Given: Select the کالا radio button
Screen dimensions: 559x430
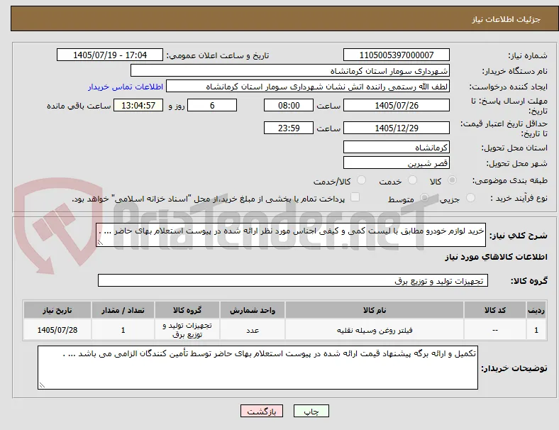Looking at the screenshot, I should (x=452, y=180).
